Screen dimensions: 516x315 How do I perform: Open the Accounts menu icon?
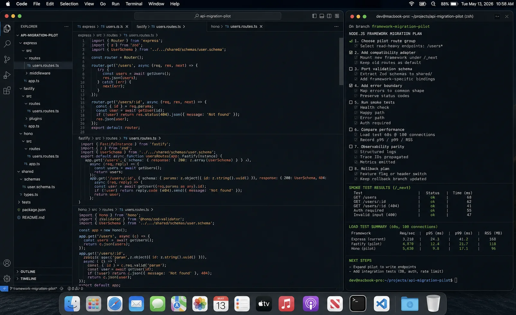pos(7,263)
